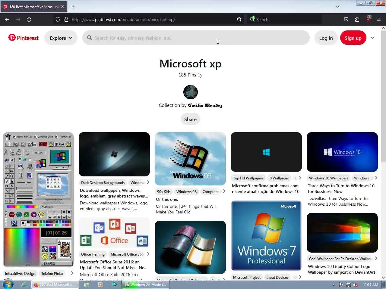Open the dark gray Windows logo wallpaper pin
The image size is (386, 289).
coord(114,154)
